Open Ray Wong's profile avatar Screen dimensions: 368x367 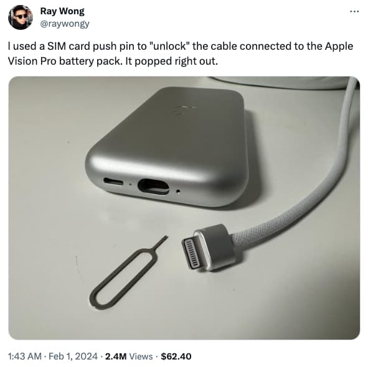pyautogui.click(x=20, y=17)
